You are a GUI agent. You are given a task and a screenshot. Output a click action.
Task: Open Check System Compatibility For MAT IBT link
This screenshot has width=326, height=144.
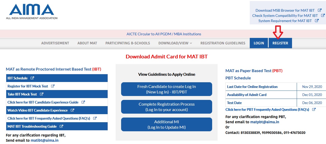pyautogui.click(x=285, y=16)
